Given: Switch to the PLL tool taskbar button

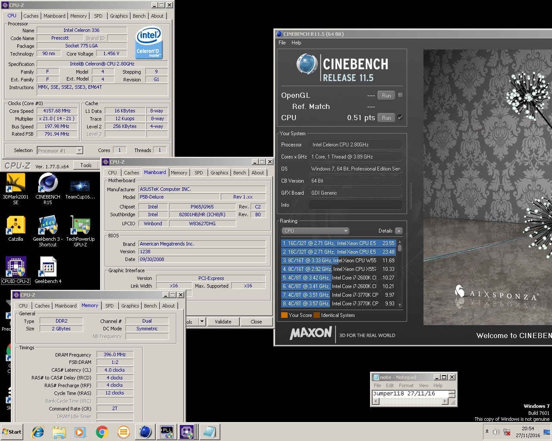Looking at the screenshot, I should 166,432.
